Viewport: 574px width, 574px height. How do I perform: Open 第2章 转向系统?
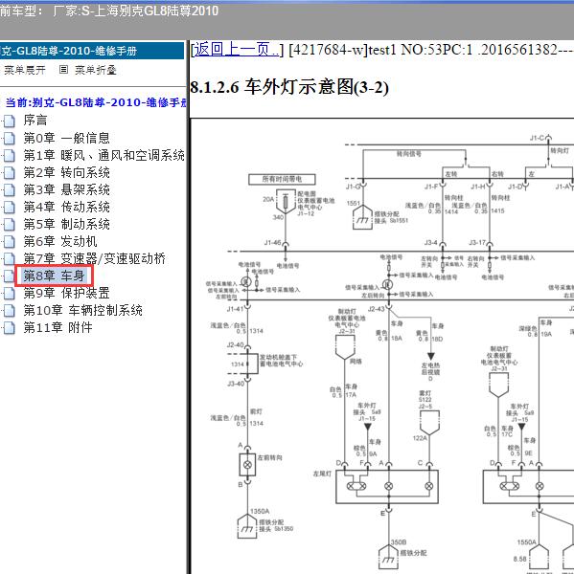[66, 172]
